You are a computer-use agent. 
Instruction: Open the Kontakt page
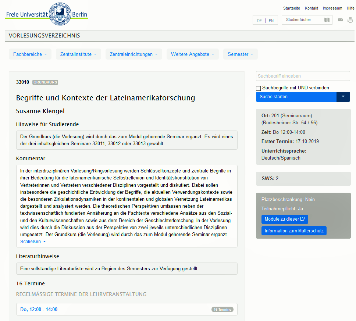click(x=311, y=8)
